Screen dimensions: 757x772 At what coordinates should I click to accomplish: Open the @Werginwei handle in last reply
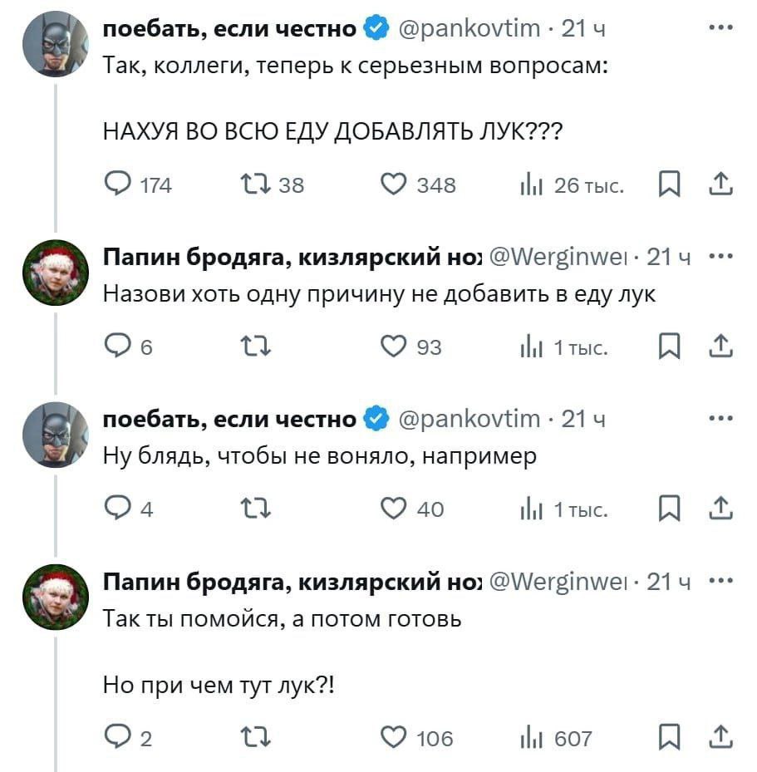(558, 582)
